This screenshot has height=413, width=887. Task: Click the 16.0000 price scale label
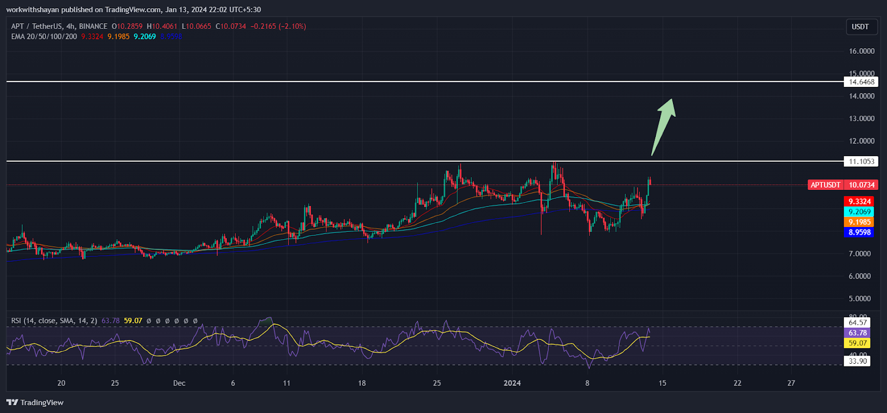tap(862, 51)
